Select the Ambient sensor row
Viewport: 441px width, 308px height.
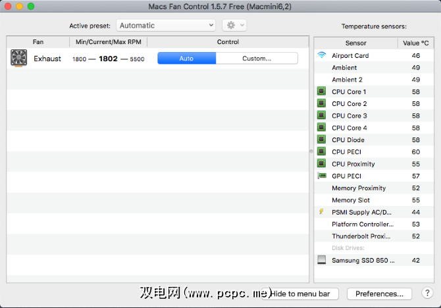pos(374,68)
